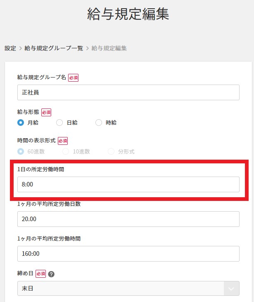This screenshot has height=302, width=254.
Task: Click the 給与形態 field label
Action: 28,112
